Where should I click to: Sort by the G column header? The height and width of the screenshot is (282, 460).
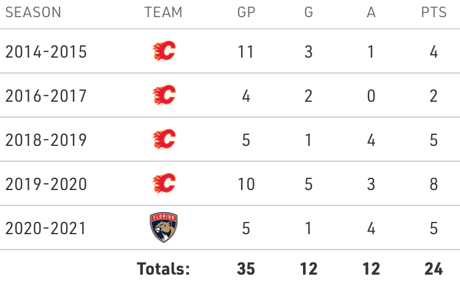(309, 12)
